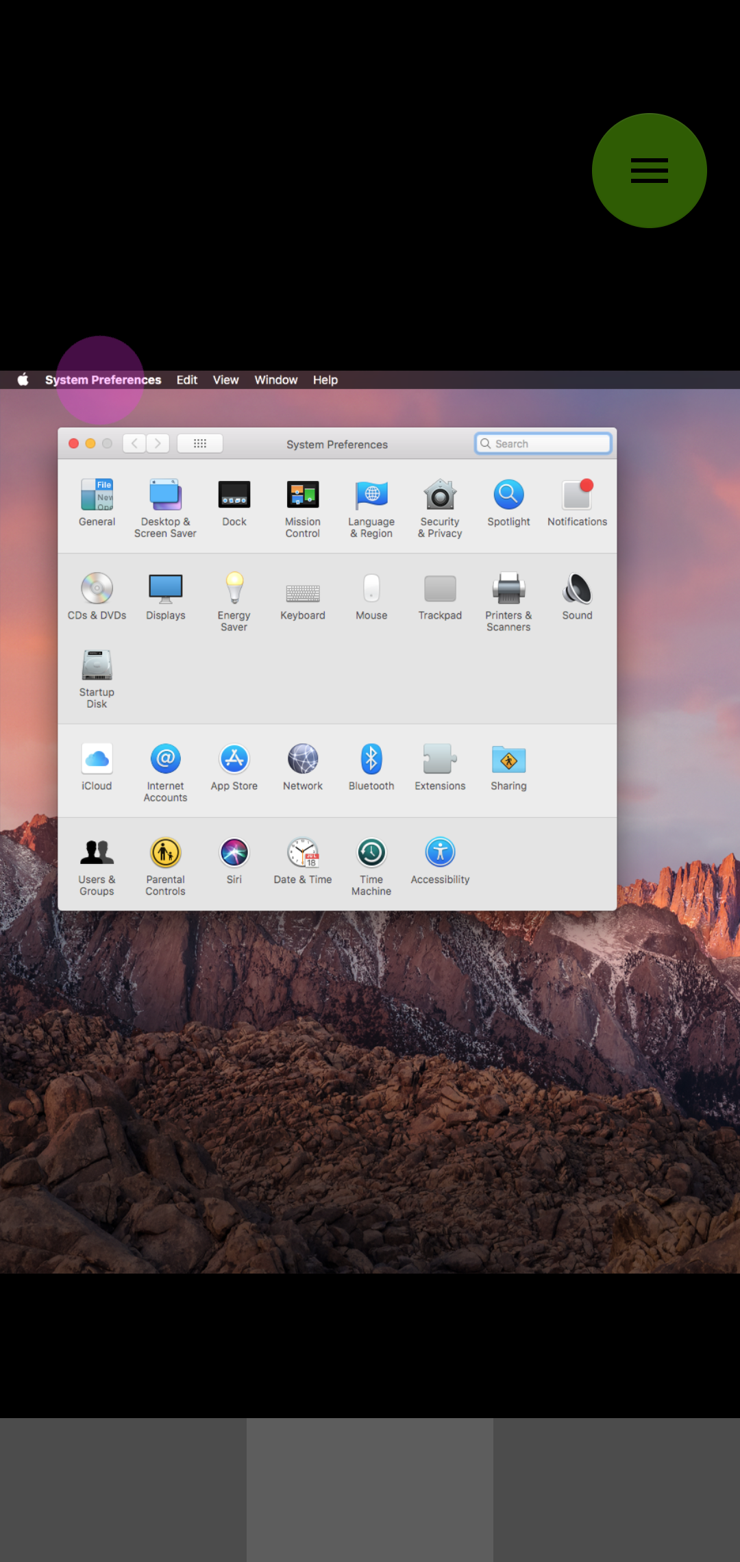This screenshot has height=1562, width=740.
Task: Open the Help menu
Action: point(325,380)
